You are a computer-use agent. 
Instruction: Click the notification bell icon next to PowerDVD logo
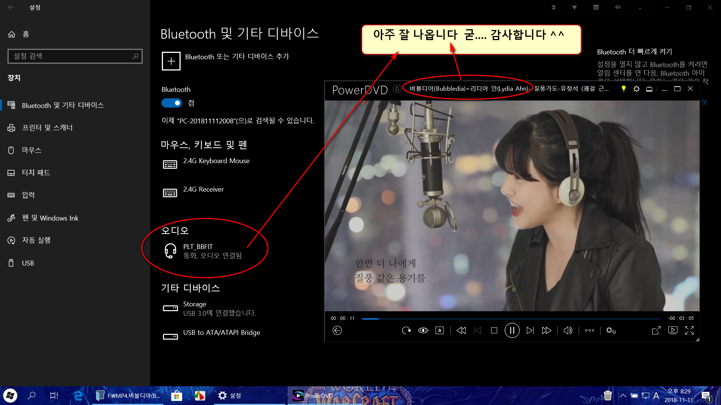coord(397,89)
